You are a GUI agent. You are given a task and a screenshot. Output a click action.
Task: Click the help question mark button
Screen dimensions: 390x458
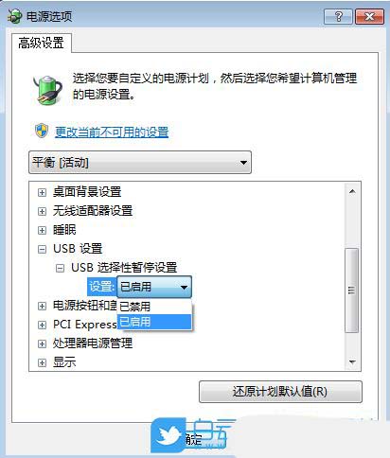(338, 16)
